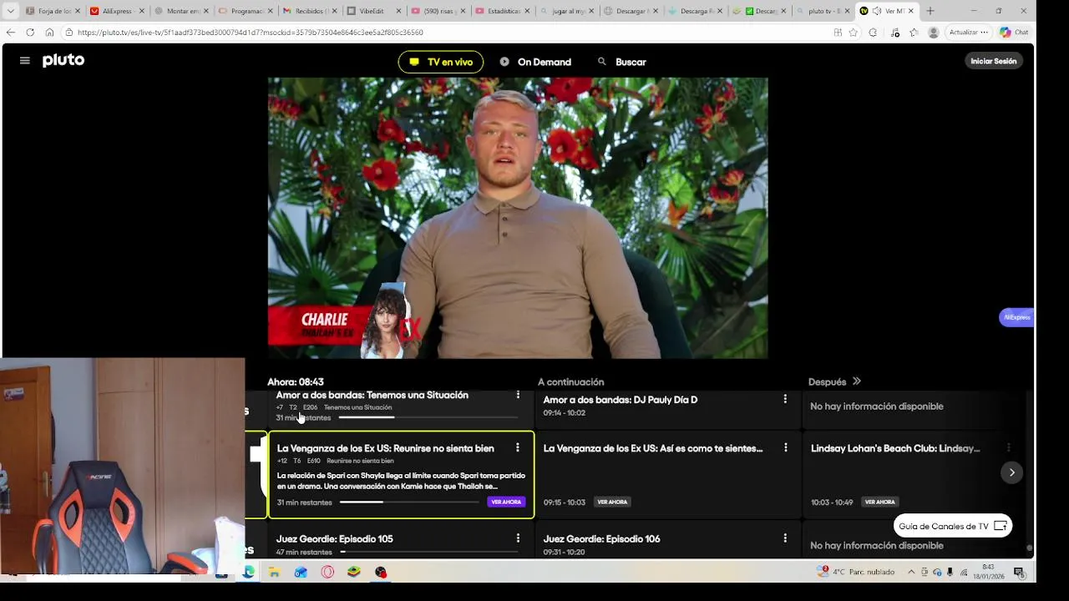Switch to the AliExpress tab

click(x=117, y=11)
